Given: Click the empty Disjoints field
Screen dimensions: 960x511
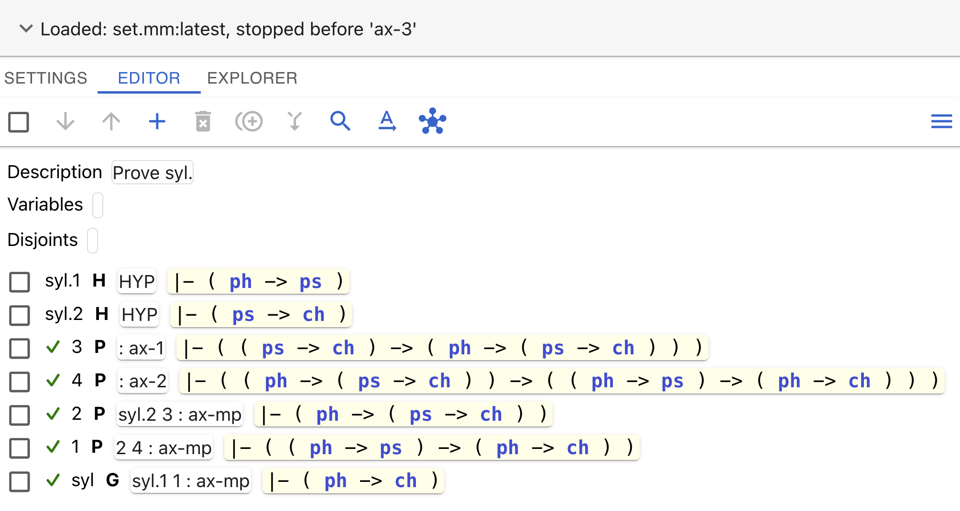Looking at the screenshot, I should [x=93, y=240].
